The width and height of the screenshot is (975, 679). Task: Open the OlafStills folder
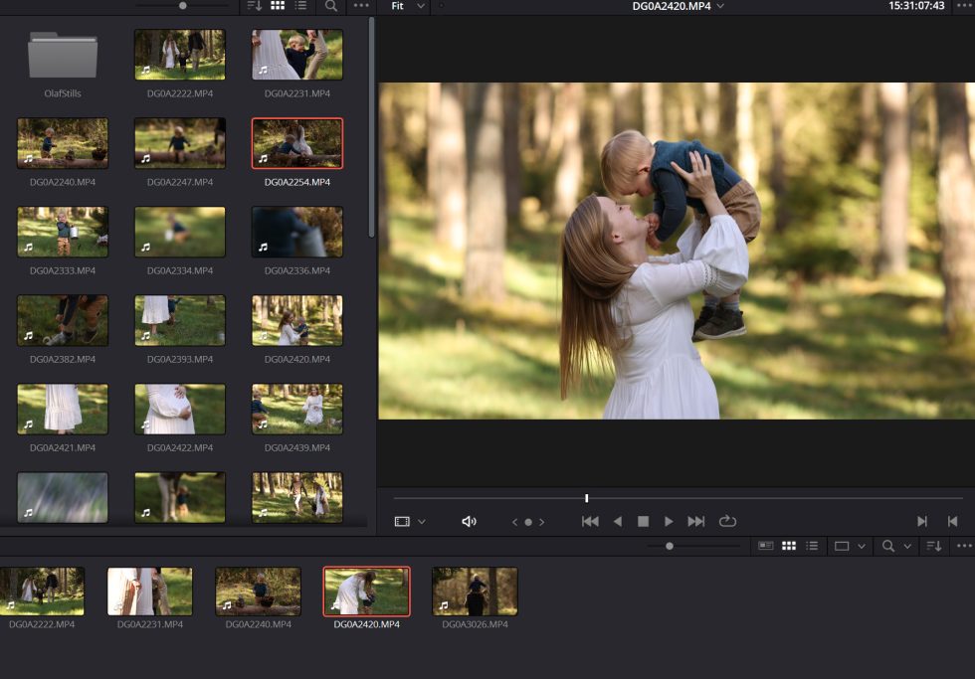(x=62, y=55)
